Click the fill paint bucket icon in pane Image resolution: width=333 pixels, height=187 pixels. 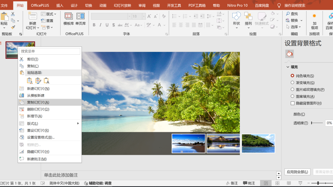pos(289,54)
